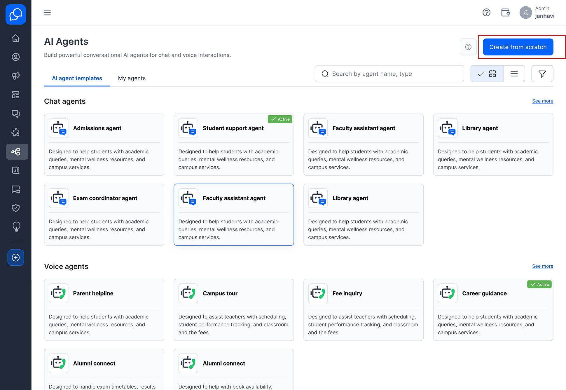
Task: Click the wallet icon in top bar
Action: pyautogui.click(x=505, y=13)
